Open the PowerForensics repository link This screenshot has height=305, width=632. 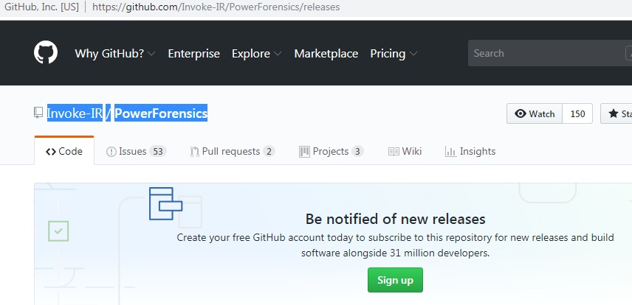[x=161, y=113]
